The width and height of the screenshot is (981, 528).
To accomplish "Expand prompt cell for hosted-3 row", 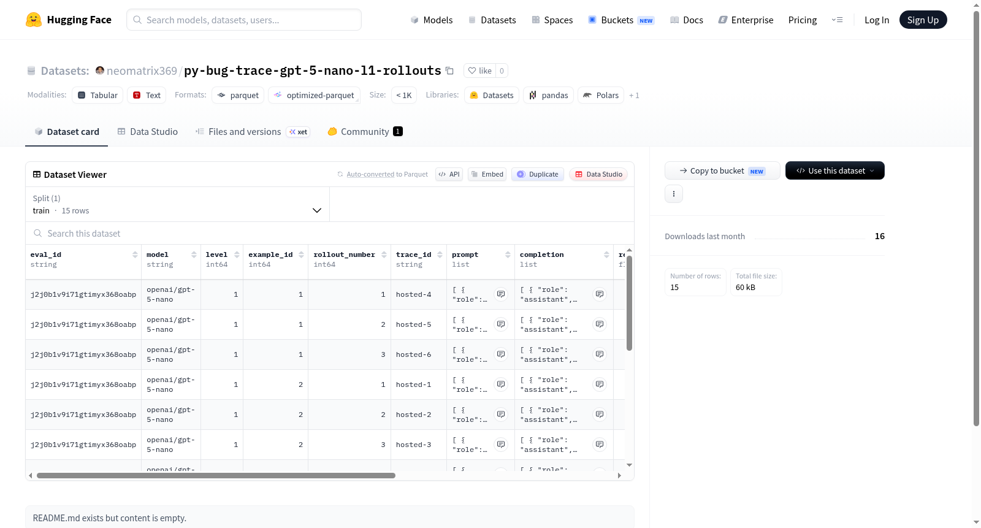I will [501, 445].
